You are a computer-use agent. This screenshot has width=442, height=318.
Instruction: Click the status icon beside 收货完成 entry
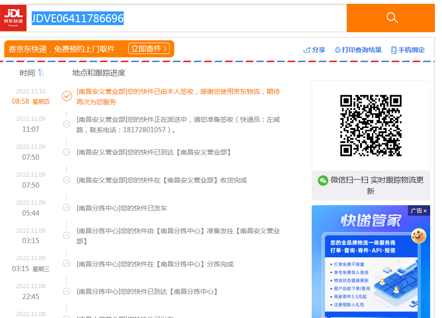[x=66, y=180]
